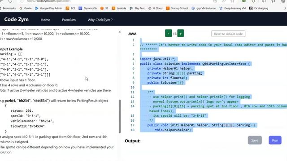The width and height of the screenshot is (287, 161).
Task: Open the Play Test bookmark
Action: 137,8
